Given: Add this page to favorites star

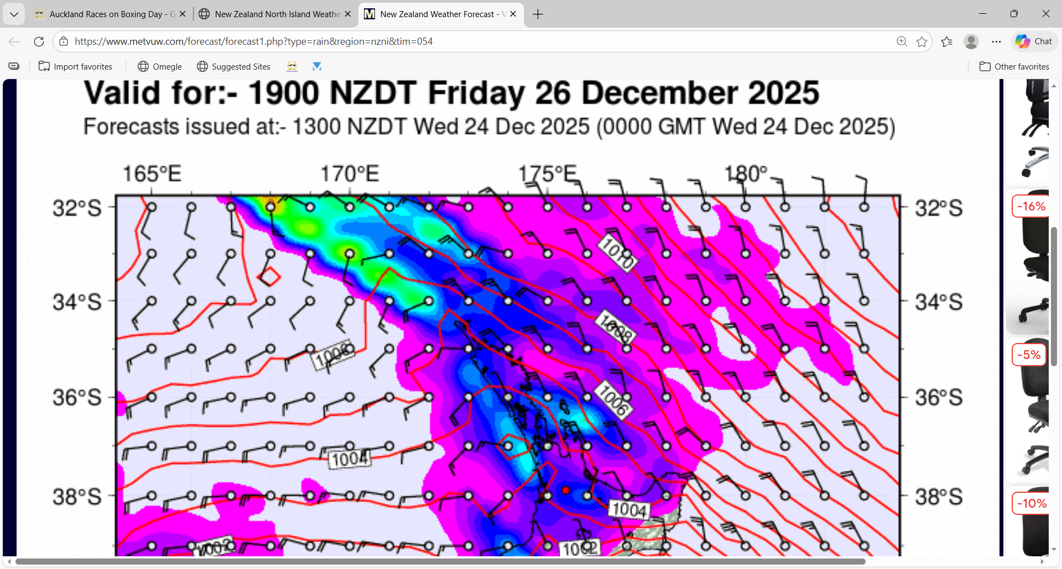Looking at the screenshot, I should 922,41.
